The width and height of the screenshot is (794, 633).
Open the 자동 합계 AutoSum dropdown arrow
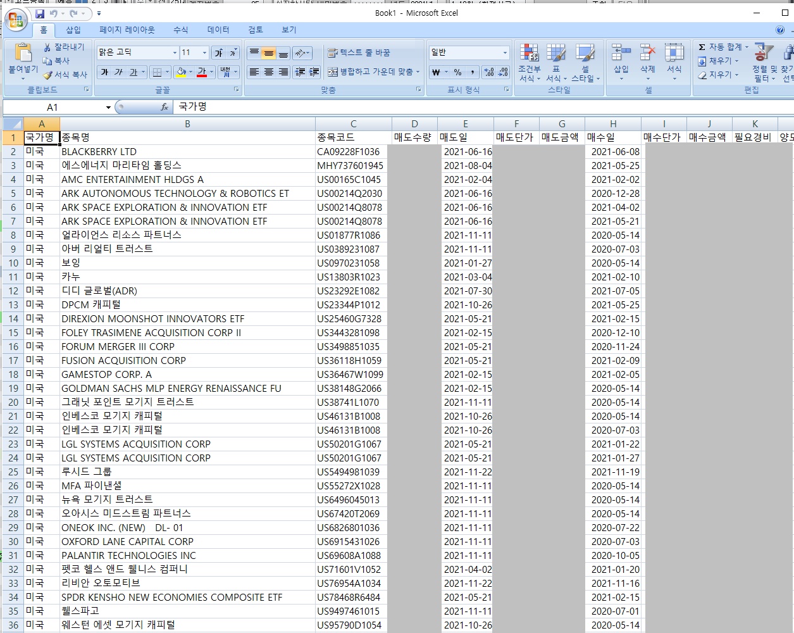[x=747, y=47]
